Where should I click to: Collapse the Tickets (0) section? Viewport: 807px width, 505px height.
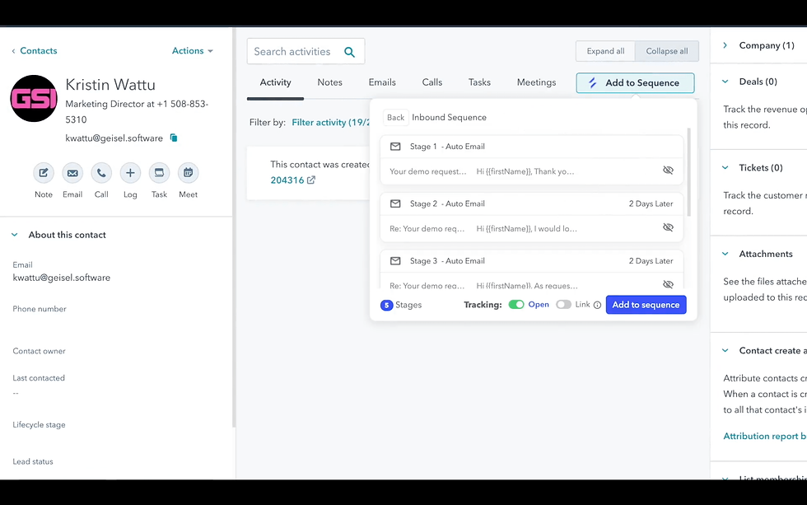pyautogui.click(x=725, y=167)
